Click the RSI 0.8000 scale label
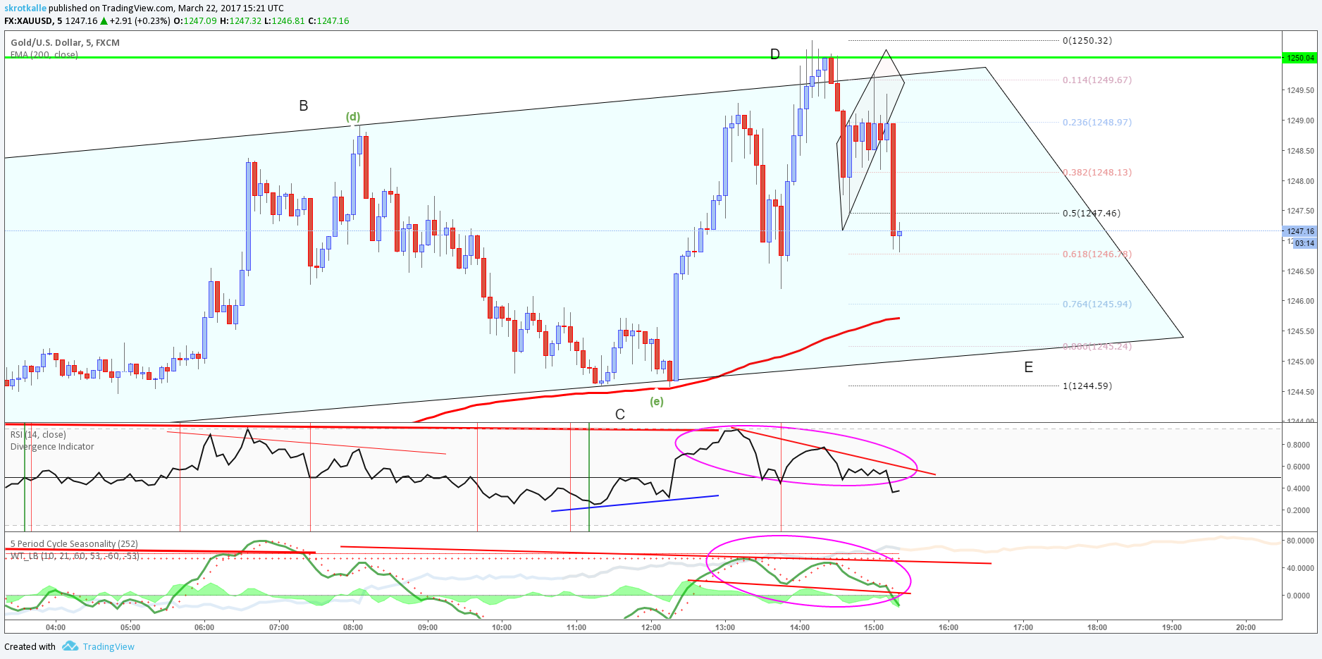1322x659 pixels. point(1299,445)
